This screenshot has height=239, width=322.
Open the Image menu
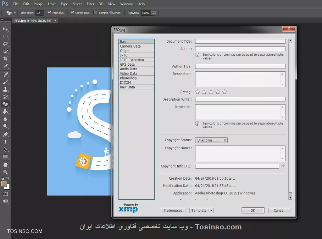(x=38, y=4)
